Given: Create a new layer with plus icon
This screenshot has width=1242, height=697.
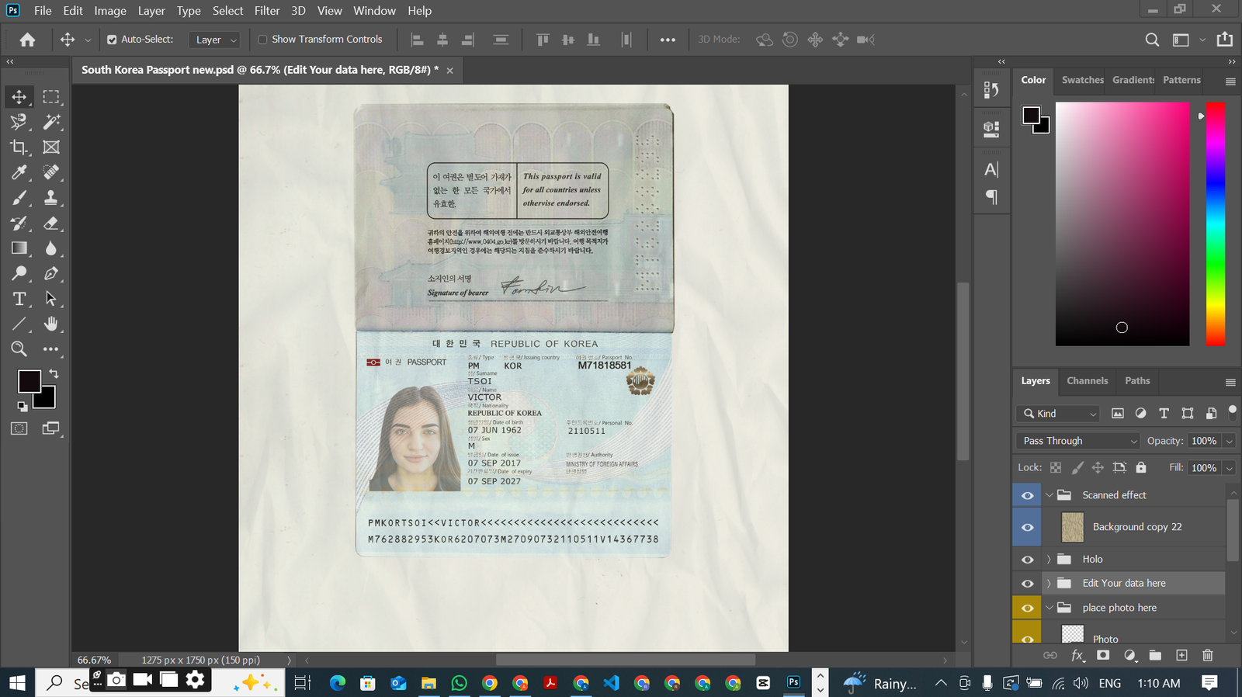Looking at the screenshot, I should coord(1181,656).
